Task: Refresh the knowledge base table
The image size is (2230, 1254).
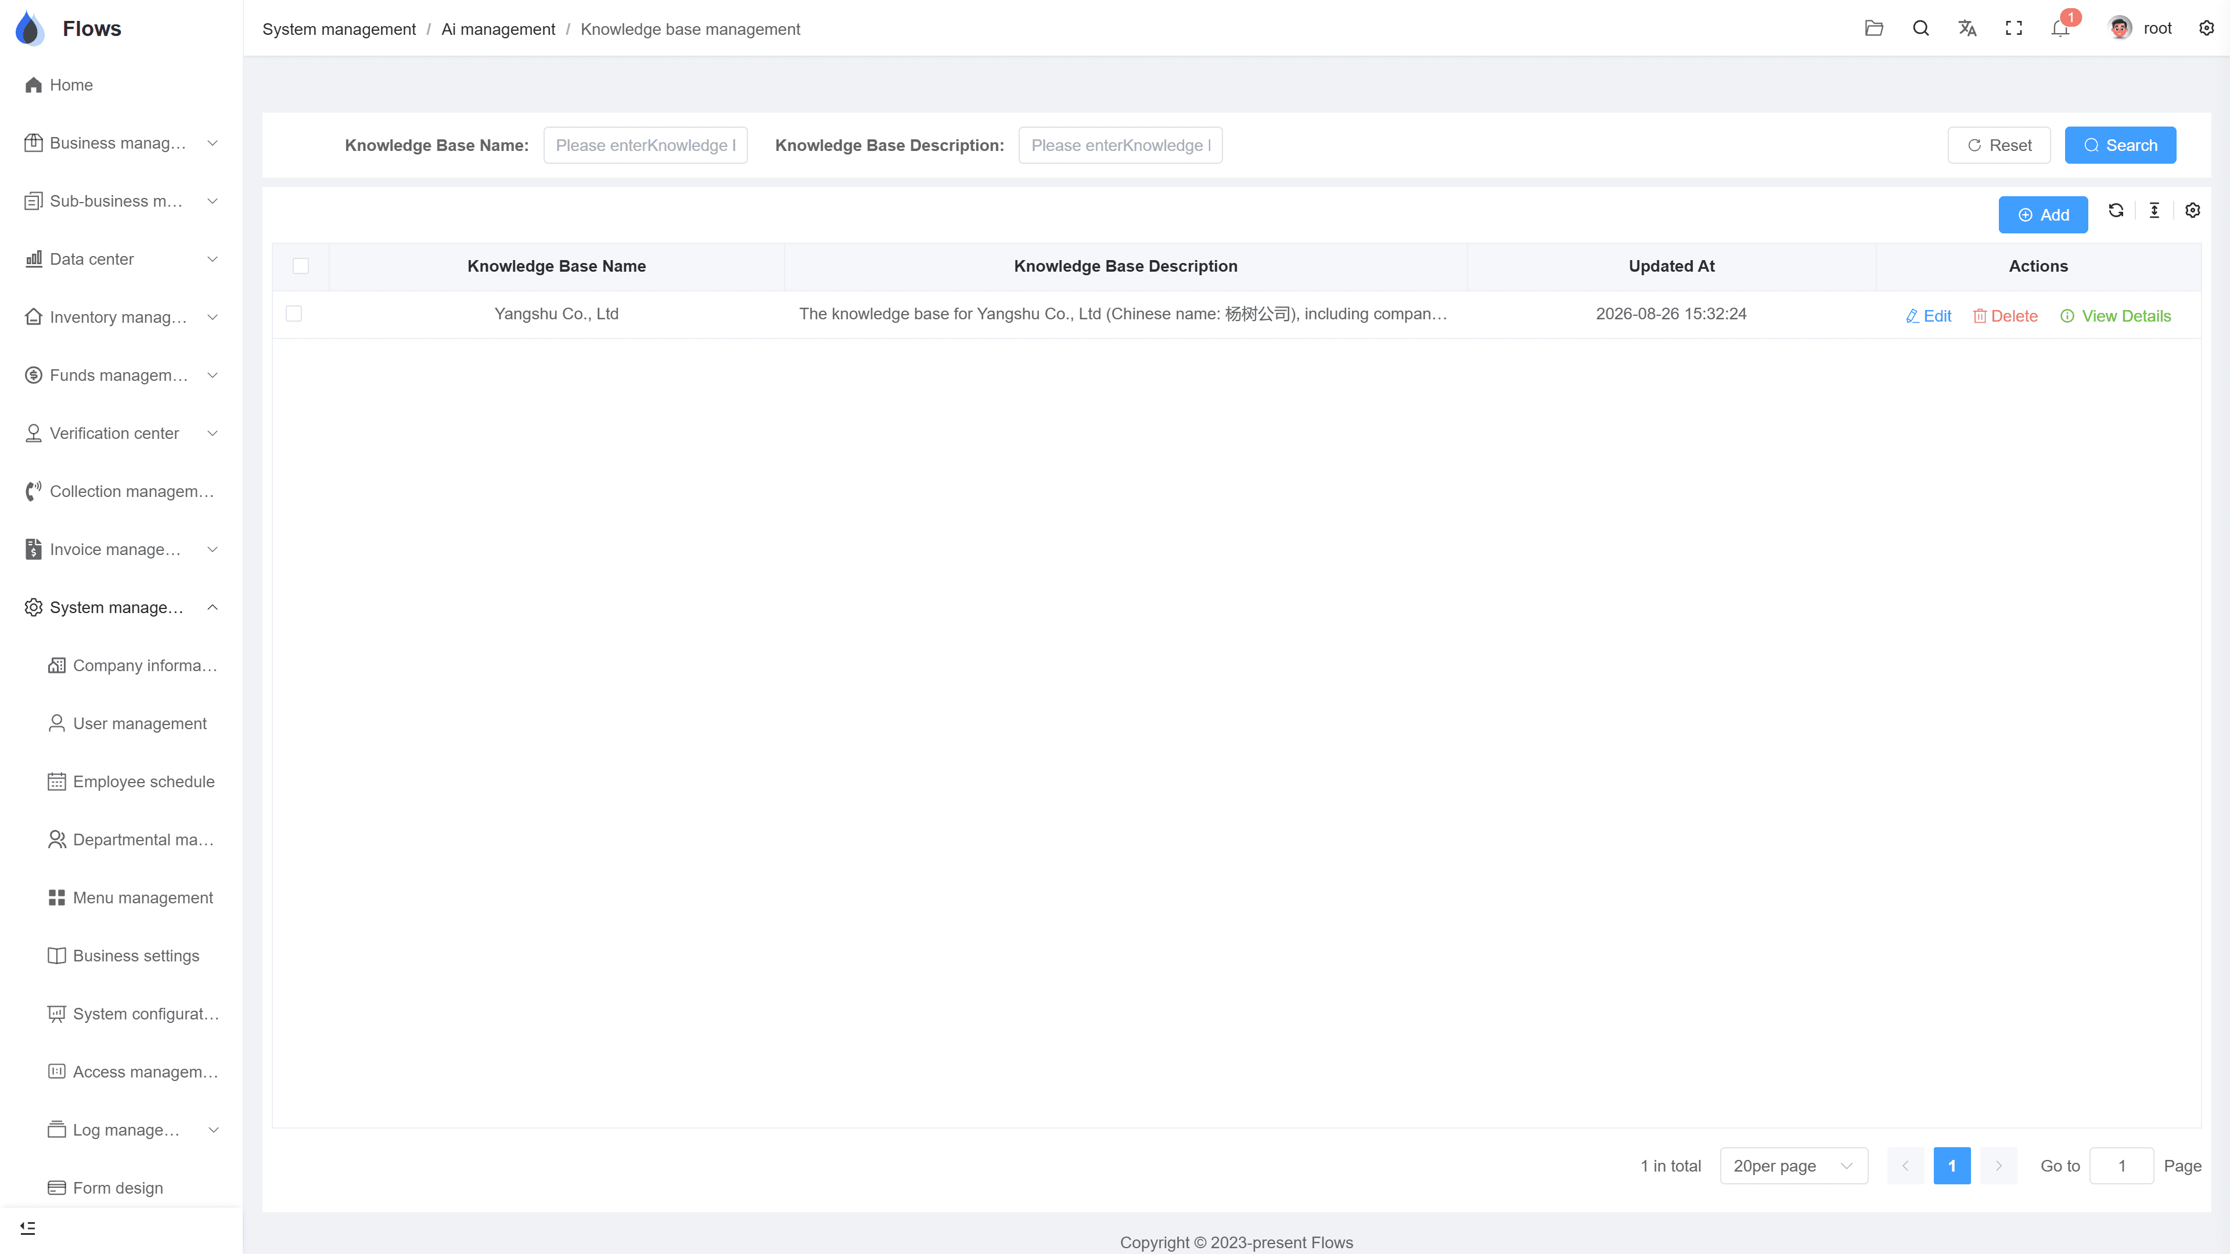Action: (2116, 210)
